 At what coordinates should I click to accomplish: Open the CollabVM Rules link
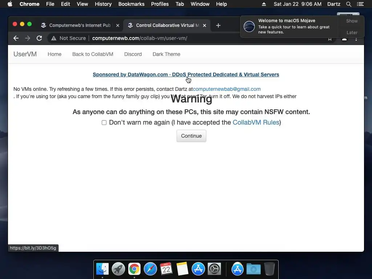256,122
